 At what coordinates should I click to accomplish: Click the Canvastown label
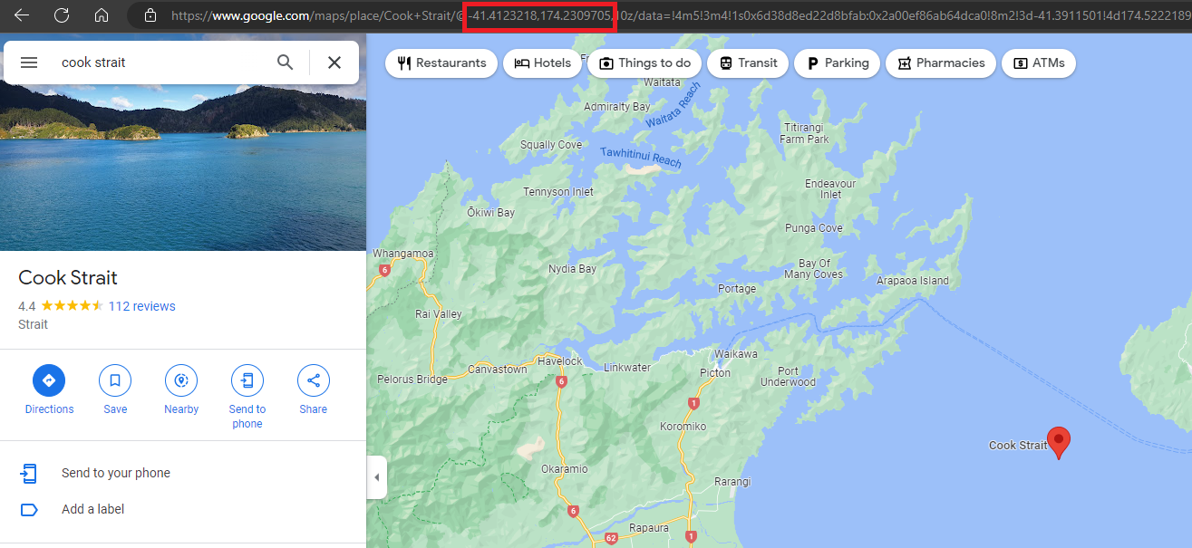click(x=497, y=370)
